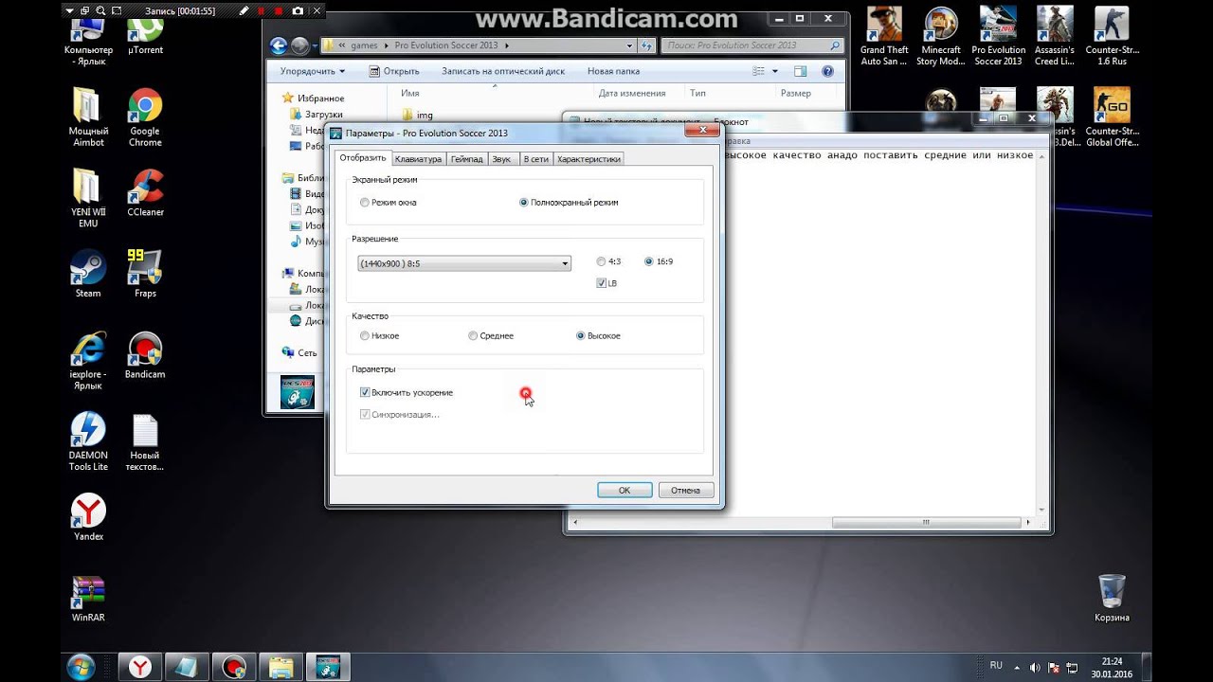This screenshot has height=682, width=1213.
Task: Pause recording in the Bandicam bar
Action: coord(261,11)
